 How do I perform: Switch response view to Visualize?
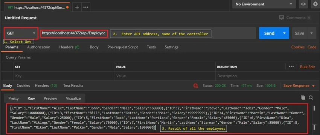[x=73, y=98]
